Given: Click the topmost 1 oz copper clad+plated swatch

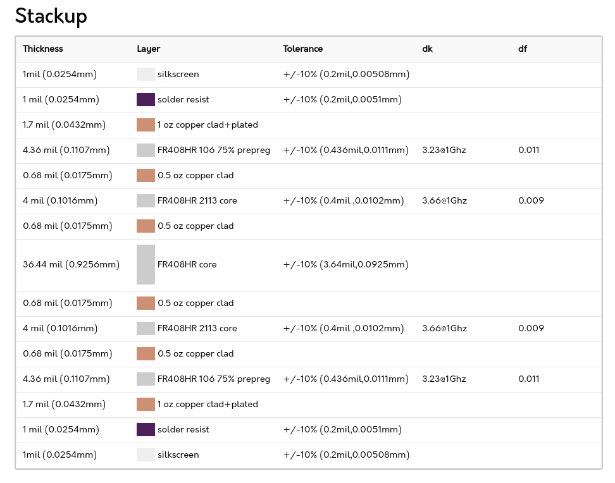Looking at the screenshot, I should [146, 125].
